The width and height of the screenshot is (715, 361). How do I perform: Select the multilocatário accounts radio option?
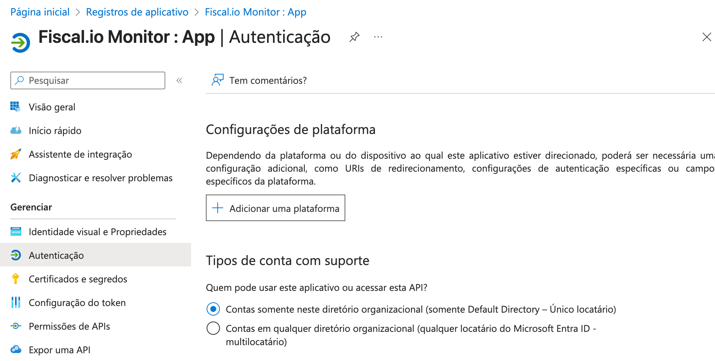pos(213,328)
